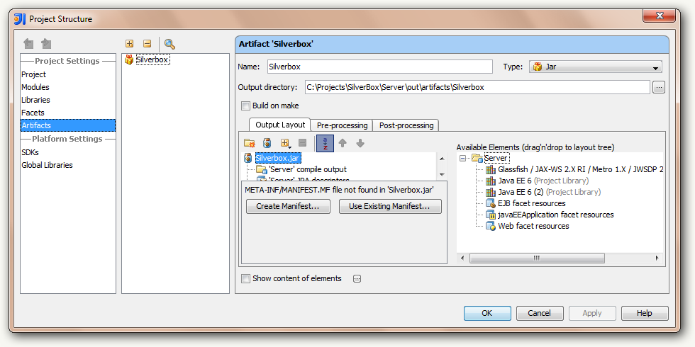The width and height of the screenshot is (695, 347).
Task: Select Artifacts in Project Settings
Action: 68,125
